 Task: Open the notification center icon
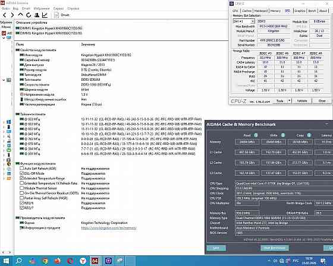tap(323, 261)
